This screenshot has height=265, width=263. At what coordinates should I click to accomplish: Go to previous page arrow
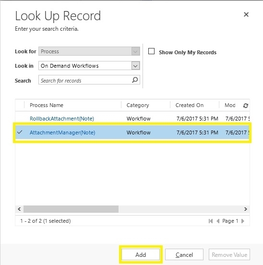click(x=218, y=221)
